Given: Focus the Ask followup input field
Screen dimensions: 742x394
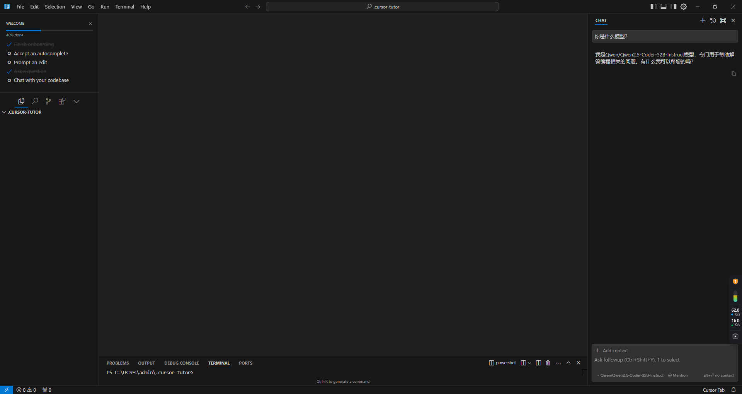Looking at the screenshot, I should (665, 360).
